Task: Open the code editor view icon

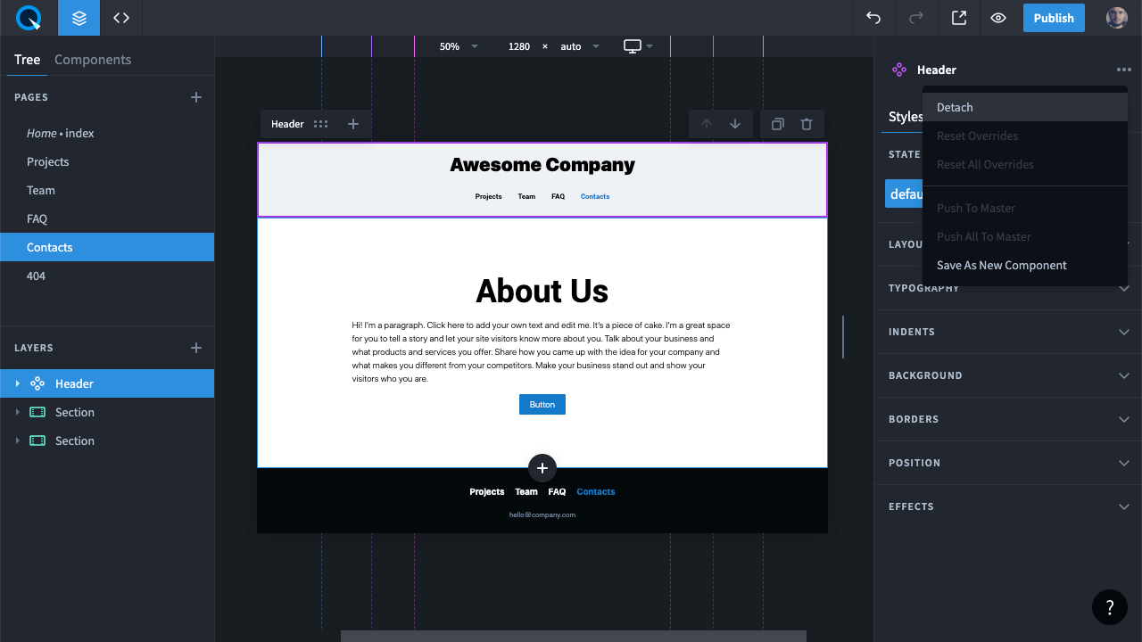Action: pos(121,18)
